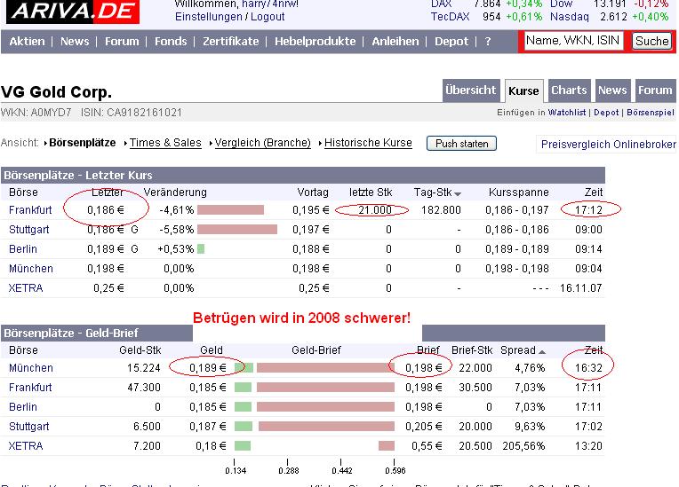Screen dimensions: 679x487
Task: Click XETRA date 16.11.07
Action: (580, 287)
